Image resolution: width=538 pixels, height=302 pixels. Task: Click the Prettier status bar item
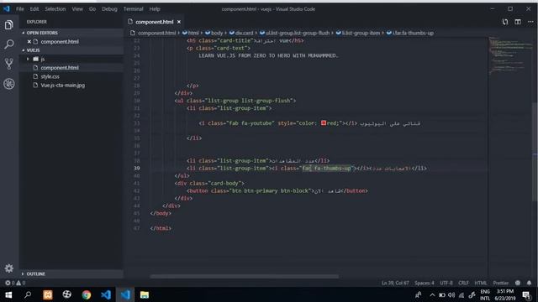point(501,284)
